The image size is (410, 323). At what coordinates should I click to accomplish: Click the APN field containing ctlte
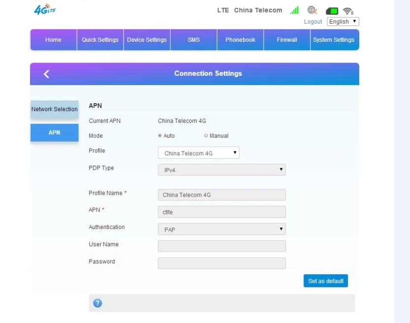pos(222,212)
